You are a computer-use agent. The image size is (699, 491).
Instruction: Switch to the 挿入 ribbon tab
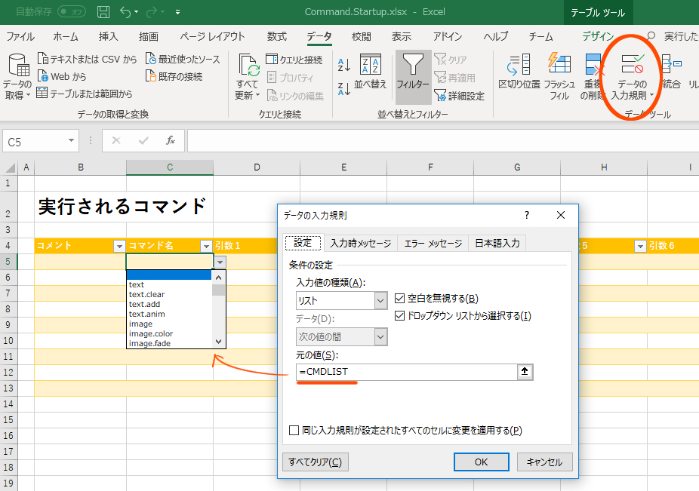tap(109, 36)
